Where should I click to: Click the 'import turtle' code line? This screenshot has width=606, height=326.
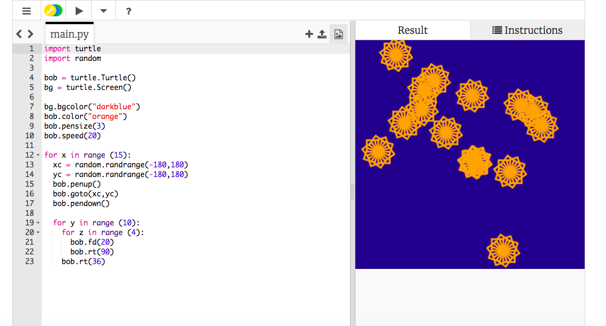(73, 48)
